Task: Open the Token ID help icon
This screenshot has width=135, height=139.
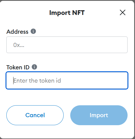Action: click(34, 67)
